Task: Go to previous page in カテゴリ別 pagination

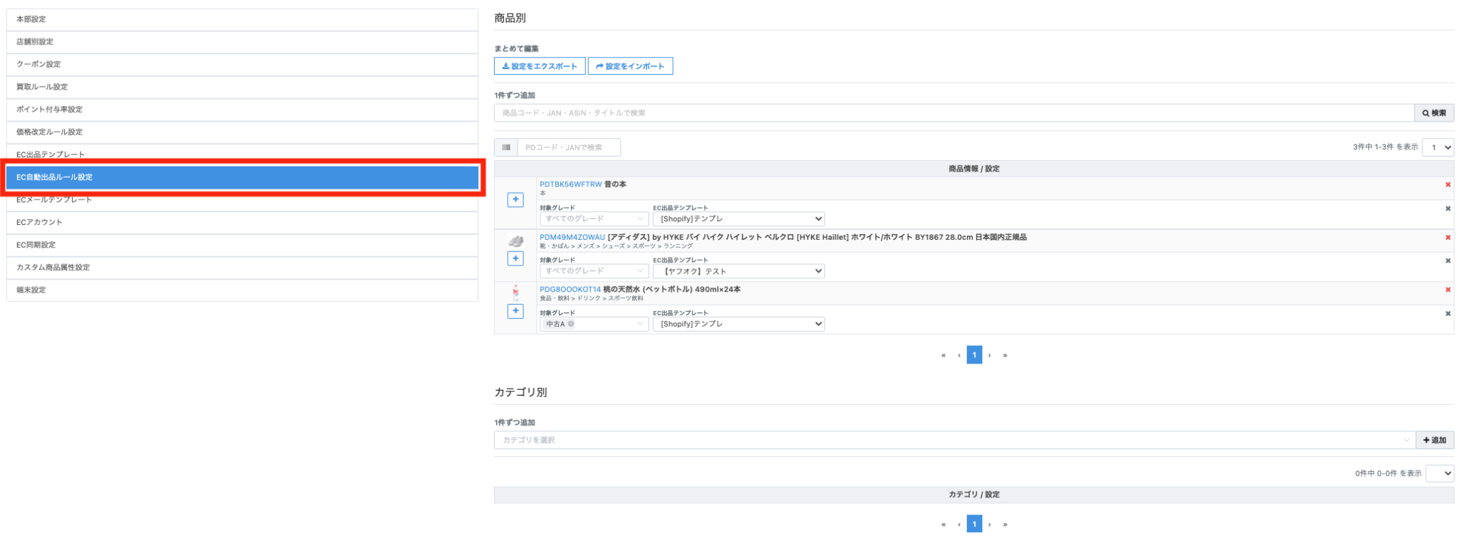Action: [959, 524]
